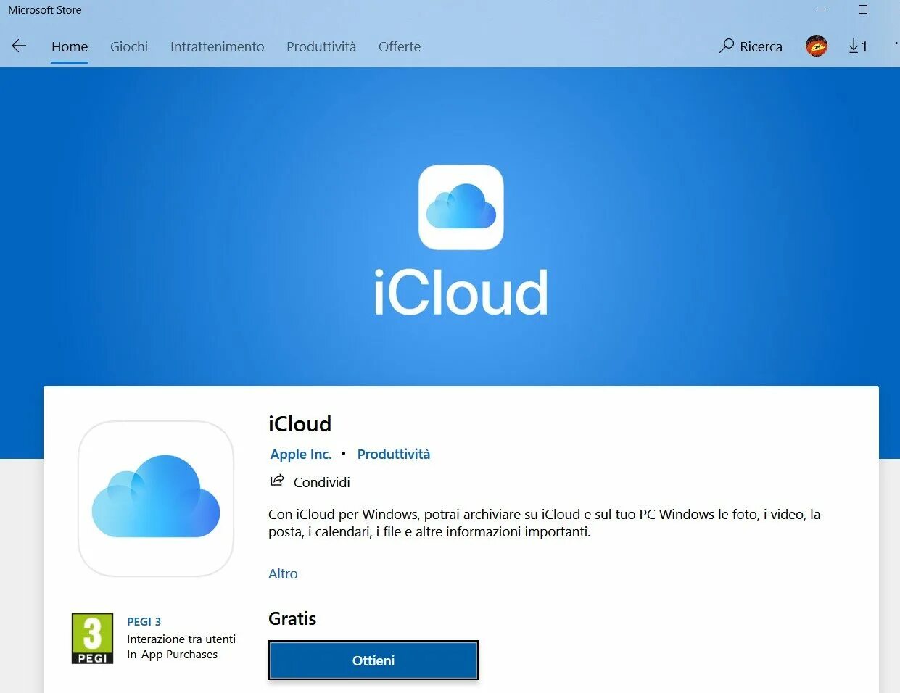Click the Ottieni button to get iCloud

click(x=373, y=660)
